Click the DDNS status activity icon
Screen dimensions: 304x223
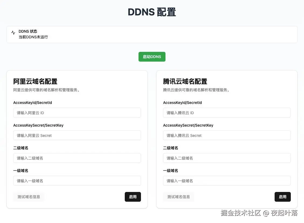click(x=13, y=33)
